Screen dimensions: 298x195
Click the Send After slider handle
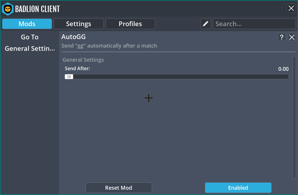click(x=69, y=77)
